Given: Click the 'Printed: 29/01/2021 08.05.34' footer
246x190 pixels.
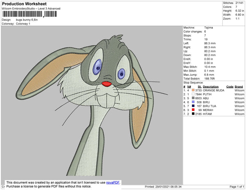Looking at the screenshot, I should pos(163,187).
